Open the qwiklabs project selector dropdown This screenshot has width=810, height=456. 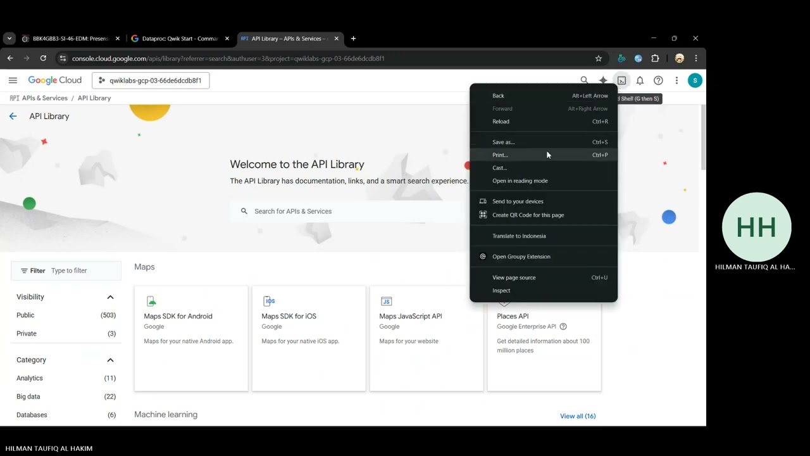pyautogui.click(x=151, y=80)
